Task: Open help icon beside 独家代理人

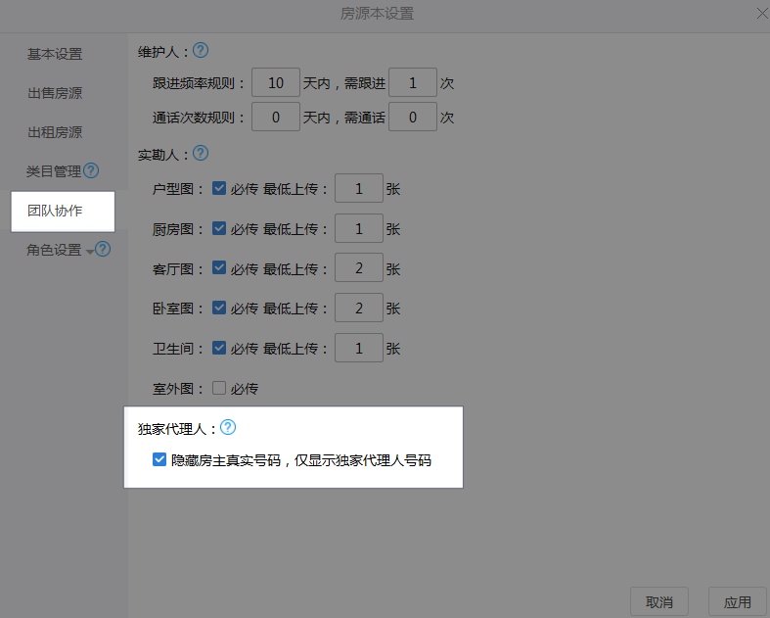Action: (x=228, y=427)
